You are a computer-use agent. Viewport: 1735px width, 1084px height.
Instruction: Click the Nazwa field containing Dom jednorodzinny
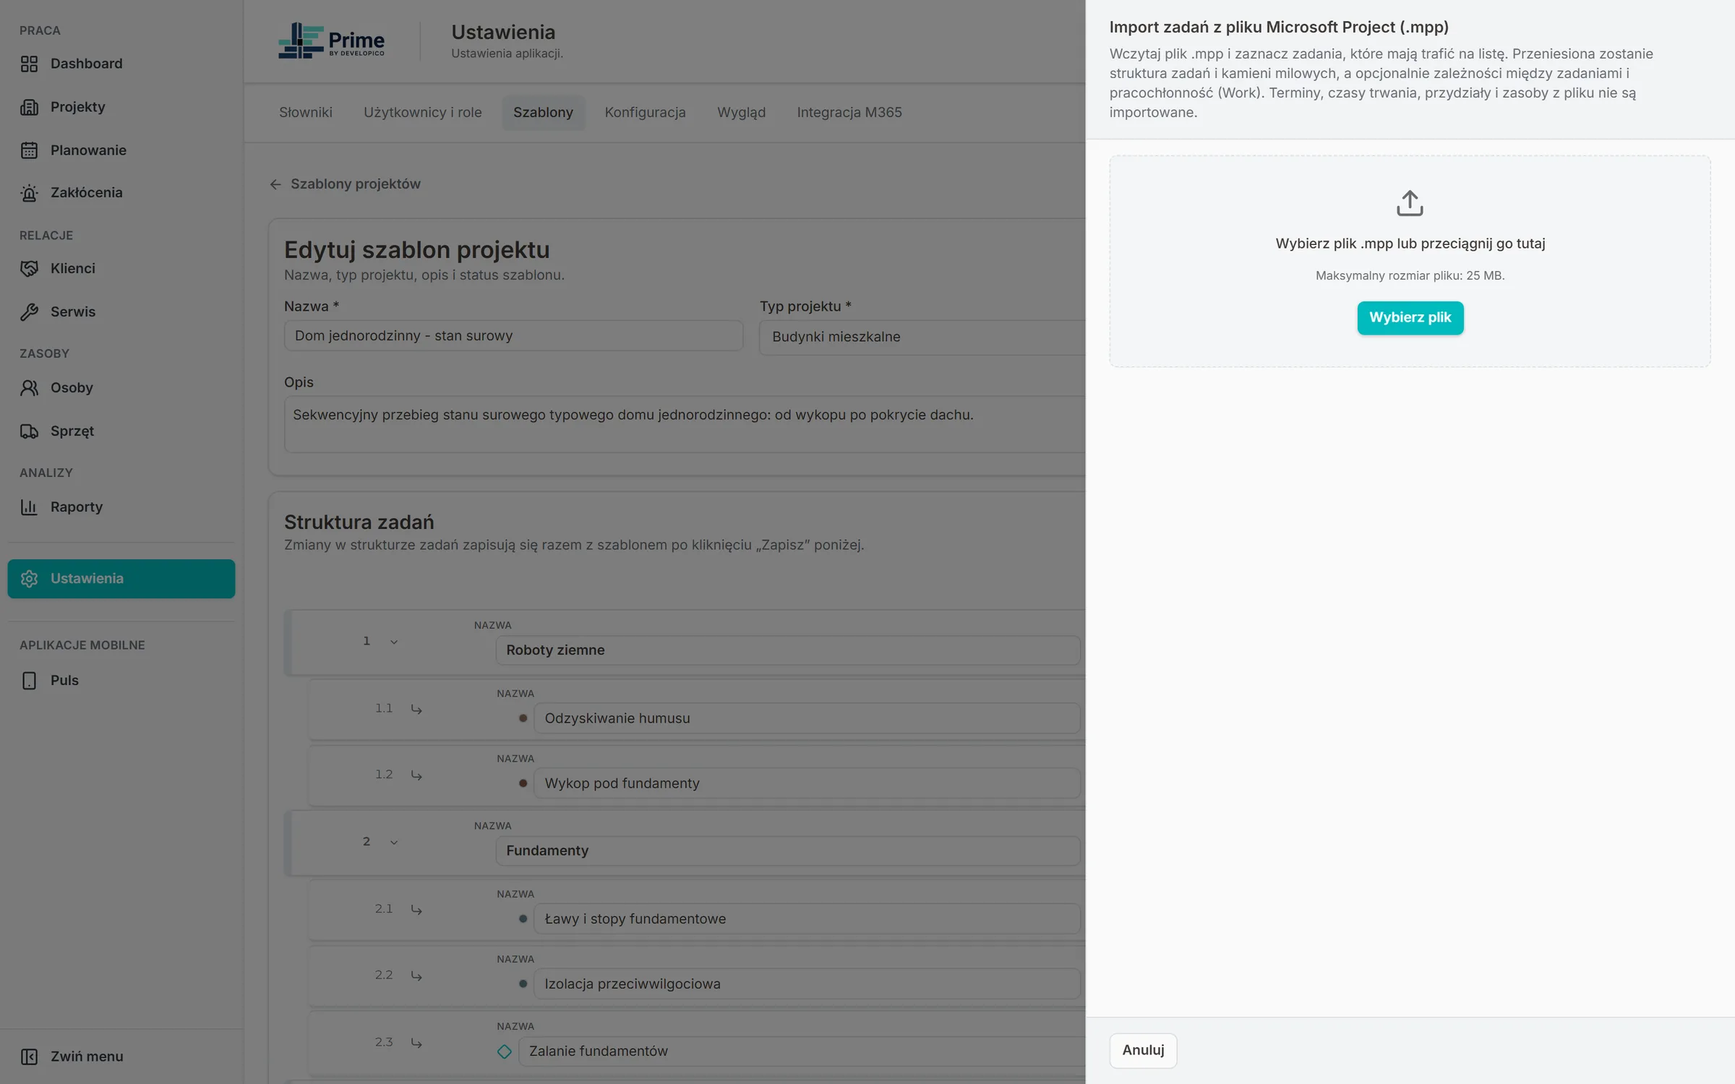pyautogui.click(x=513, y=336)
